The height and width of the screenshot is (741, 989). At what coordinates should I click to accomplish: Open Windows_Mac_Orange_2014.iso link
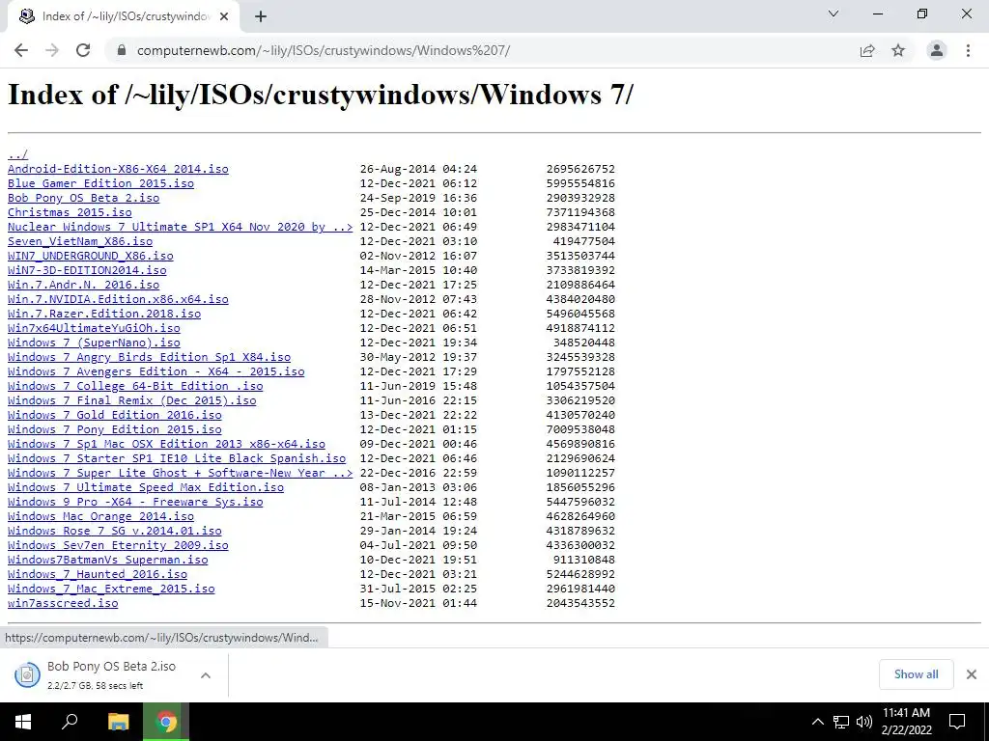tap(100, 517)
